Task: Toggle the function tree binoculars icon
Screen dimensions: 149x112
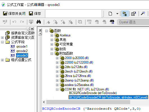Action: (x=112, y=22)
